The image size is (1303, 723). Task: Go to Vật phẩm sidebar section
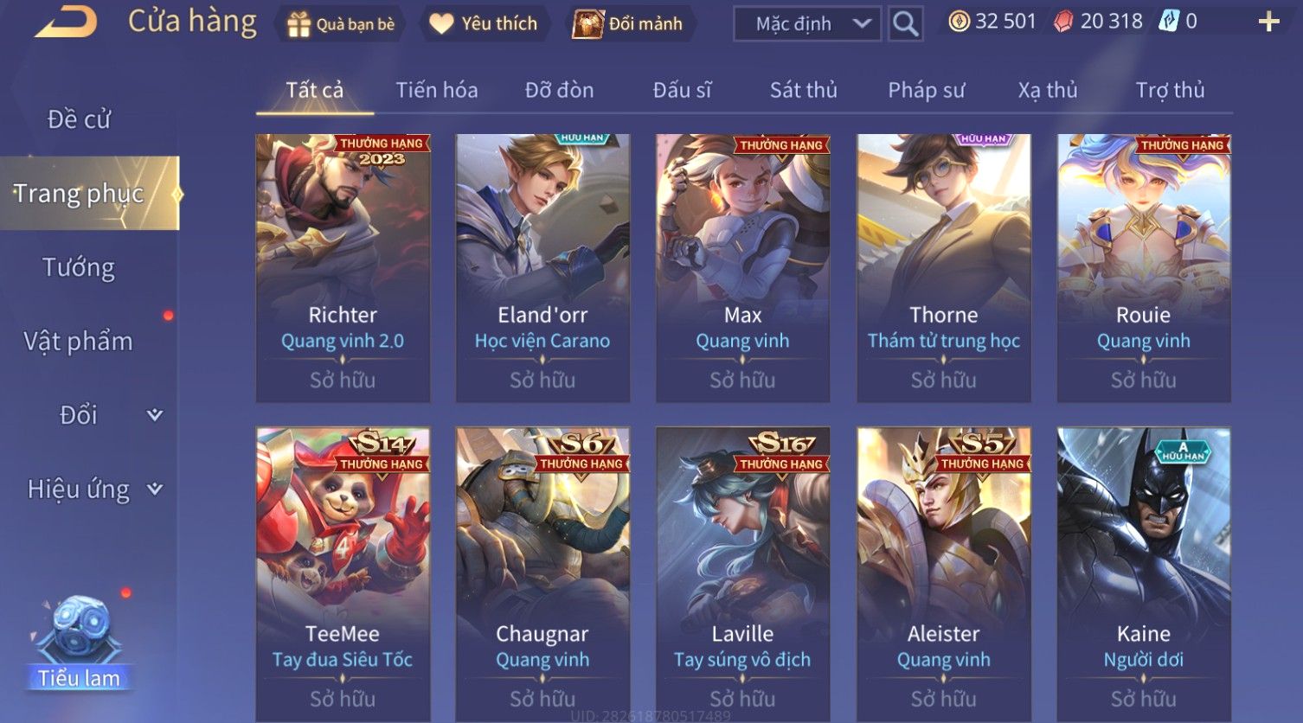(79, 341)
